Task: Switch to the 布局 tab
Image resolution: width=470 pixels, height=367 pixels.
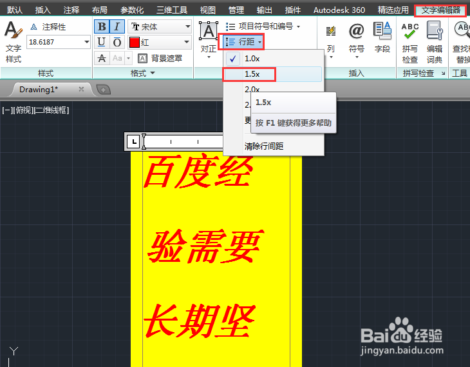Action: pos(100,10)
